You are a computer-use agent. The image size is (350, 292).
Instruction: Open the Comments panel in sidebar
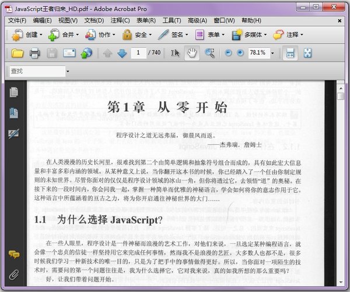point(14,254)
